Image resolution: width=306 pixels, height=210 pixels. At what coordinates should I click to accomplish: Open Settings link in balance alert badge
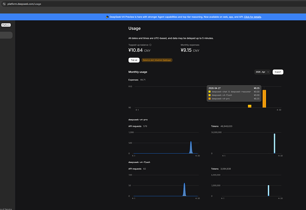point(167,60)
